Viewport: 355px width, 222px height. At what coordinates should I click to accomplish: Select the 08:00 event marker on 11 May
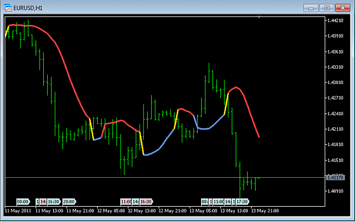tap(23, 202)
